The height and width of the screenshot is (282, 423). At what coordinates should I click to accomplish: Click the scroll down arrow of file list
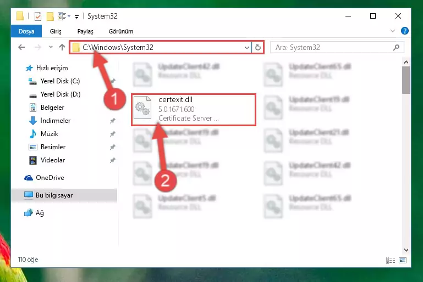(406, 250)
